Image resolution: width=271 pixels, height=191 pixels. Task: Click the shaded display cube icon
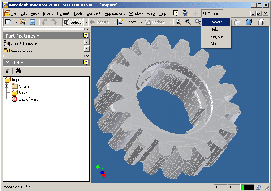click(249, 22)
